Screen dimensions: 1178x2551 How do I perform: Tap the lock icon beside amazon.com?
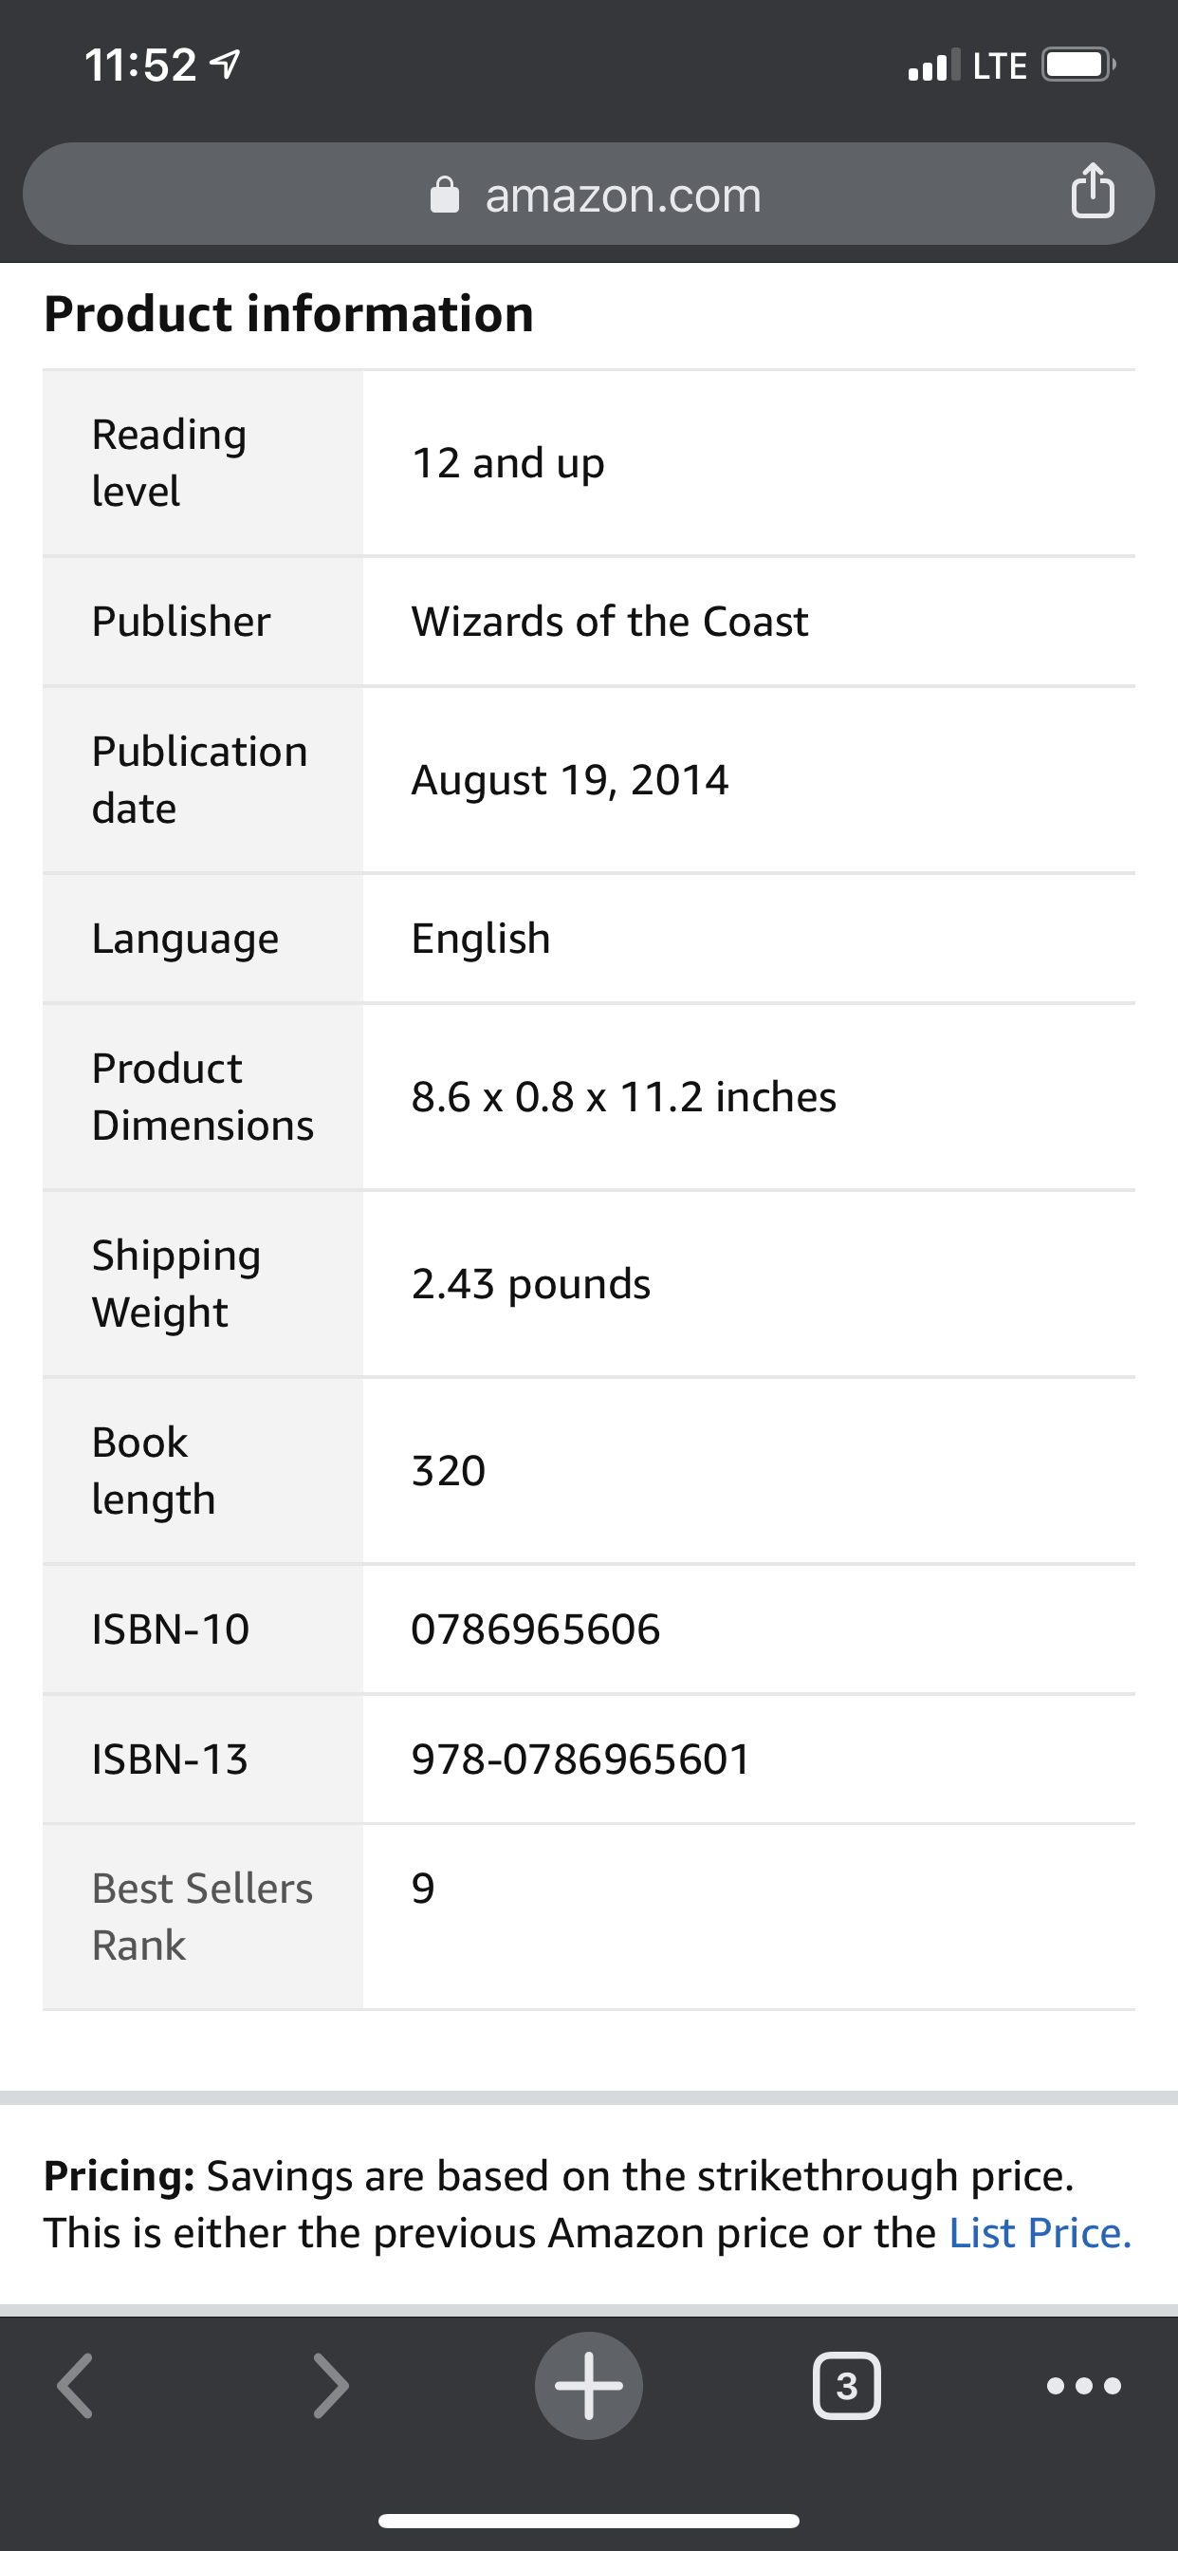click(445, 196)
